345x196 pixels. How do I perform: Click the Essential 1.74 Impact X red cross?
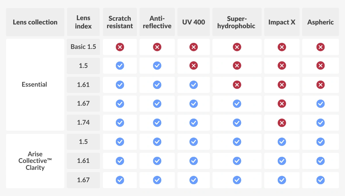click(x=282, y=123)
